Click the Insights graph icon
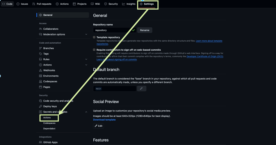276x145 pixels. [x=124, y=4]
